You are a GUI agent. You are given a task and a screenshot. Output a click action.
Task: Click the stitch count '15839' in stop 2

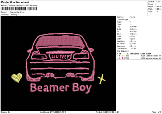[x=126, y=58]
